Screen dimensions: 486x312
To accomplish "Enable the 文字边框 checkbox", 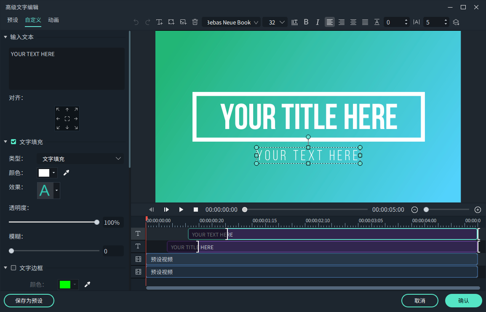I will coord(13,268).
